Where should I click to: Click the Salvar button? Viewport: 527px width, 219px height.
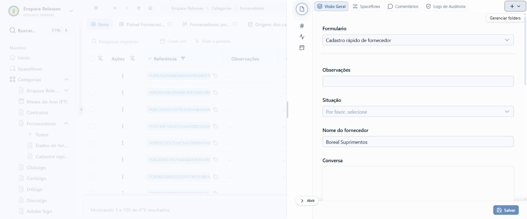[x=506, y=210]
